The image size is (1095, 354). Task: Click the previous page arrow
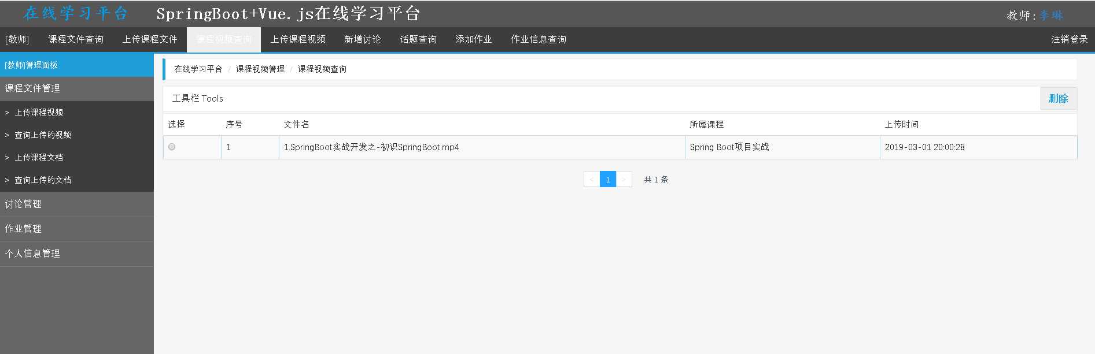click(591, 179)
